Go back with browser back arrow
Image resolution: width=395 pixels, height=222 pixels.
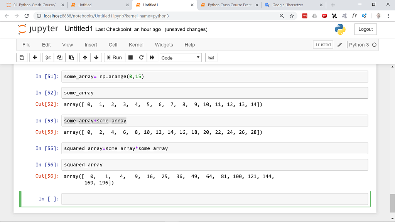[7, 16]
